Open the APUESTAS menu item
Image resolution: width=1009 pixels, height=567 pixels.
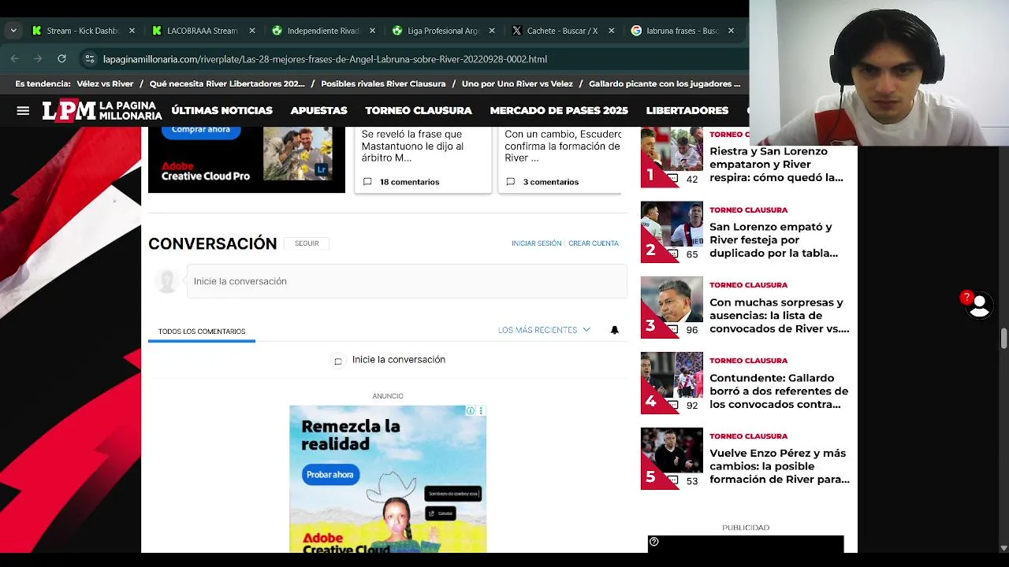(x=318, y=111)
